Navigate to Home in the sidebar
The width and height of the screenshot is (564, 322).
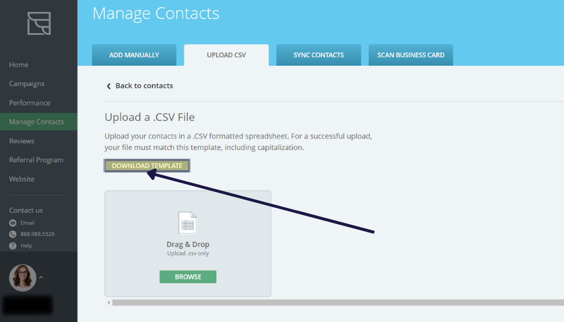click(x=19, y=65)
